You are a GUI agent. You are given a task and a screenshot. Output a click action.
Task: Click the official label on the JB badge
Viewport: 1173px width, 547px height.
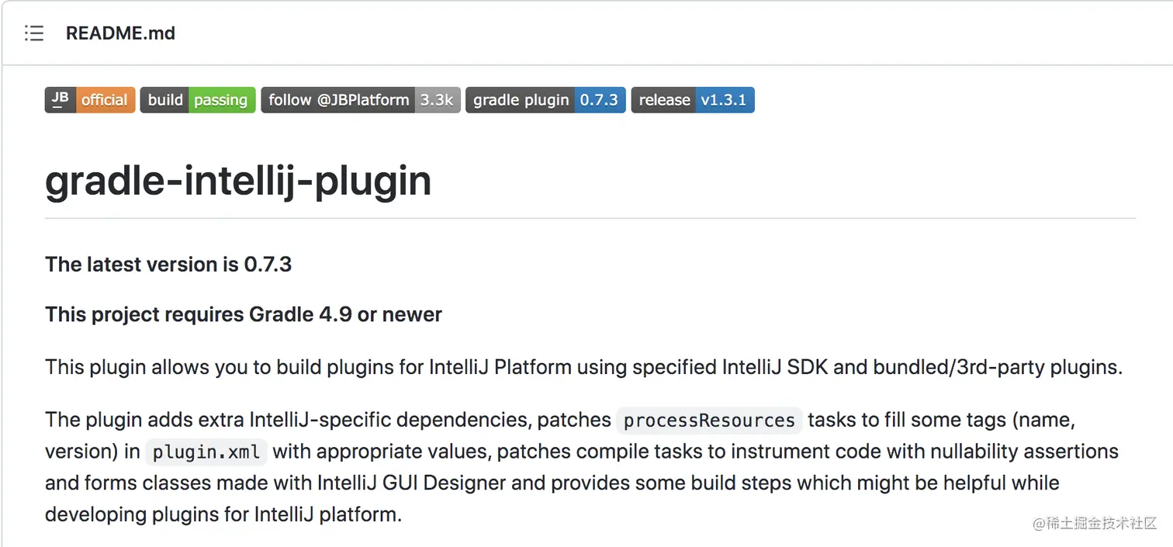click(105, 99)
